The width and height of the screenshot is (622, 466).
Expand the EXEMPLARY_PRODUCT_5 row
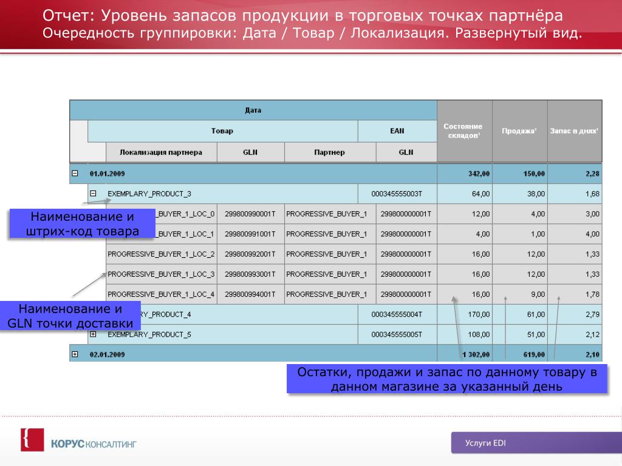click(93, 334)
